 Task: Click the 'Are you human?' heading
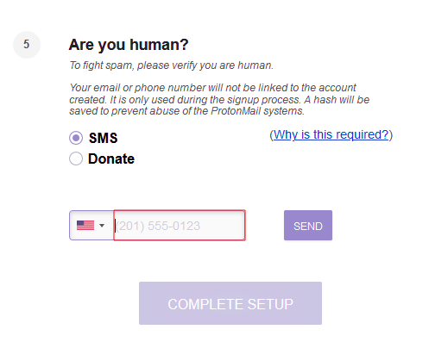click(x=129, y=45)
